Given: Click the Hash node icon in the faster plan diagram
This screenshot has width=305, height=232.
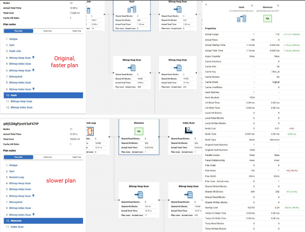Looking at the screenshot, I should 132,10.
